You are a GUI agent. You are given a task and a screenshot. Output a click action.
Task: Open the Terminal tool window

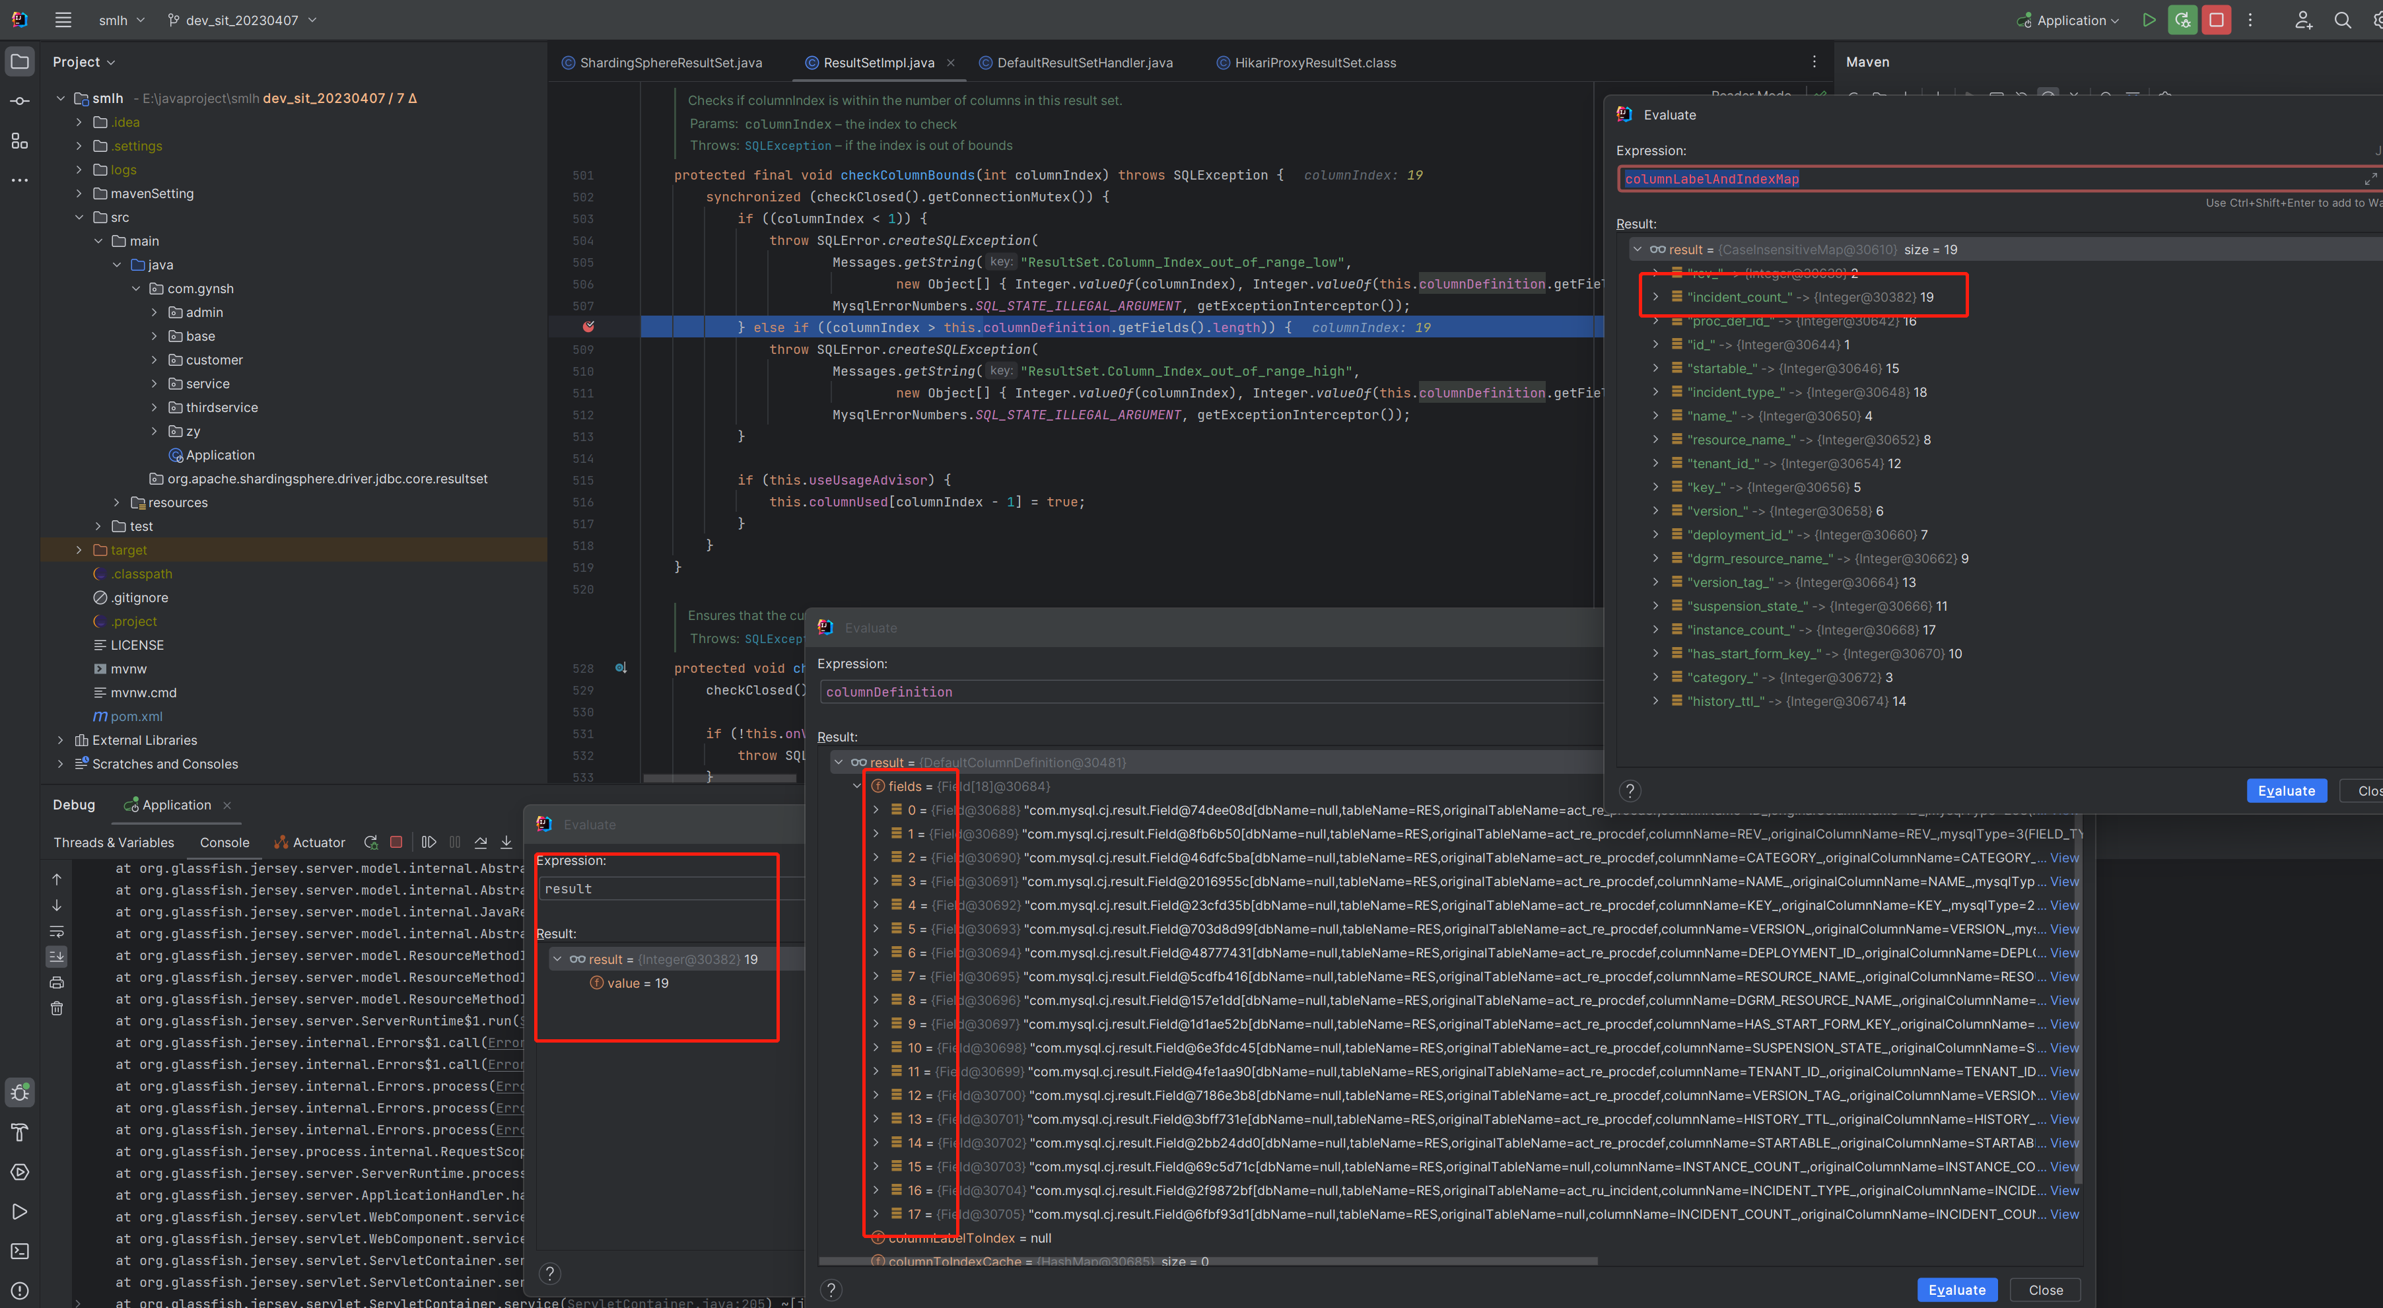pyautogui.click(x=19, y=1251)
